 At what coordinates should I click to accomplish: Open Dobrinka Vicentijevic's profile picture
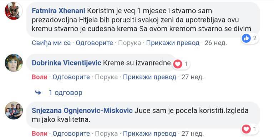click(x=14, y=63)
